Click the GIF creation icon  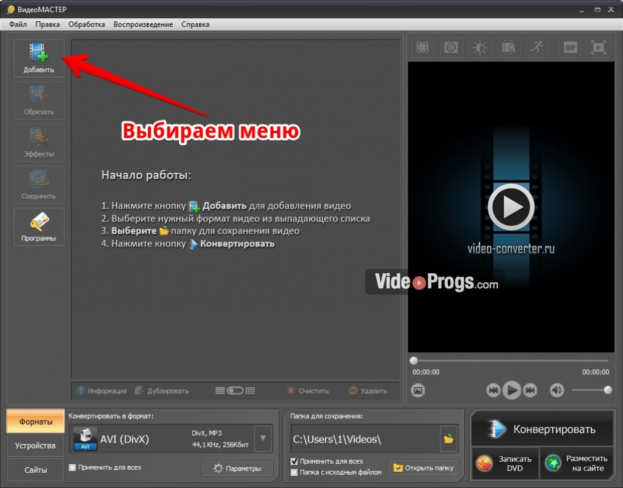(x=570, y=47)
